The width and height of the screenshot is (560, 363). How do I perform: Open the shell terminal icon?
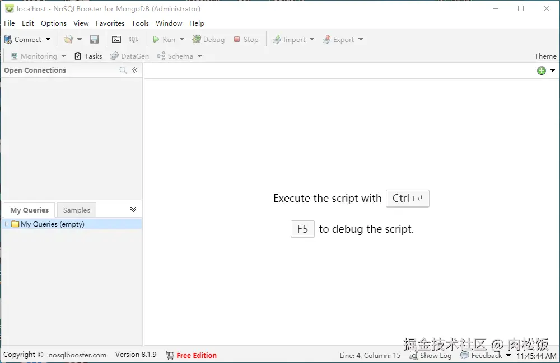(x=116, y=40)
